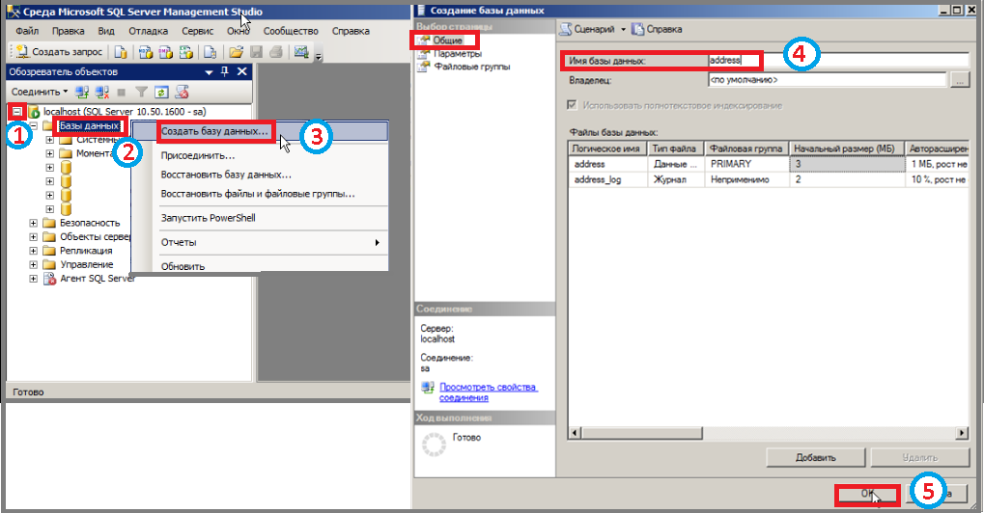Viewport: 984px width, 513px height.
Task: Expand the Объекты сервера folder
Action: (33, 237)
